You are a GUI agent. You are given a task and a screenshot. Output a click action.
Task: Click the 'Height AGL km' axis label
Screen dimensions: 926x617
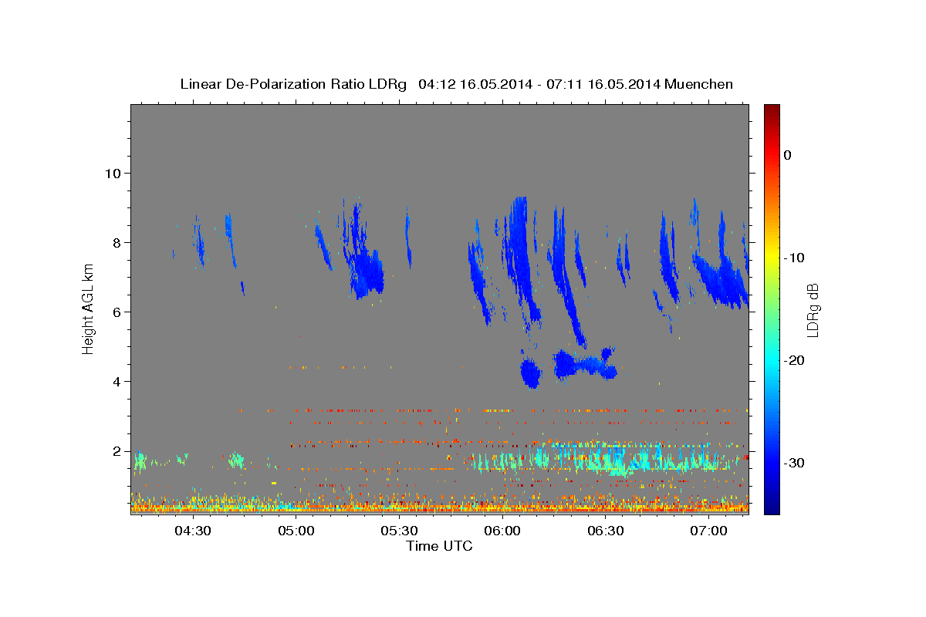(88, 308)
